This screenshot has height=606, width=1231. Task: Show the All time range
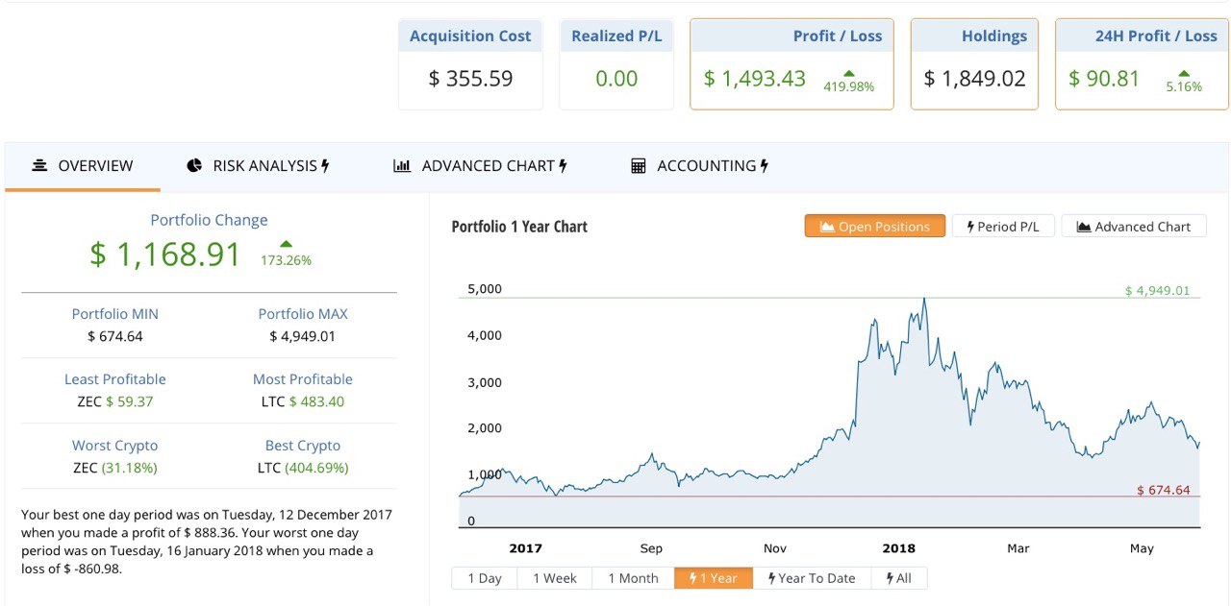898,578
